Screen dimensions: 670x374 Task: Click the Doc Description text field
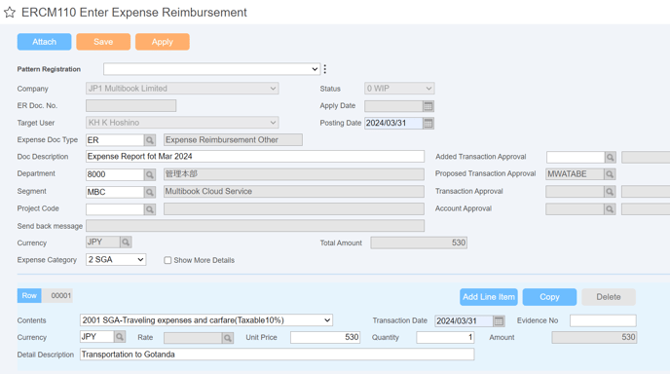[255, 157]
